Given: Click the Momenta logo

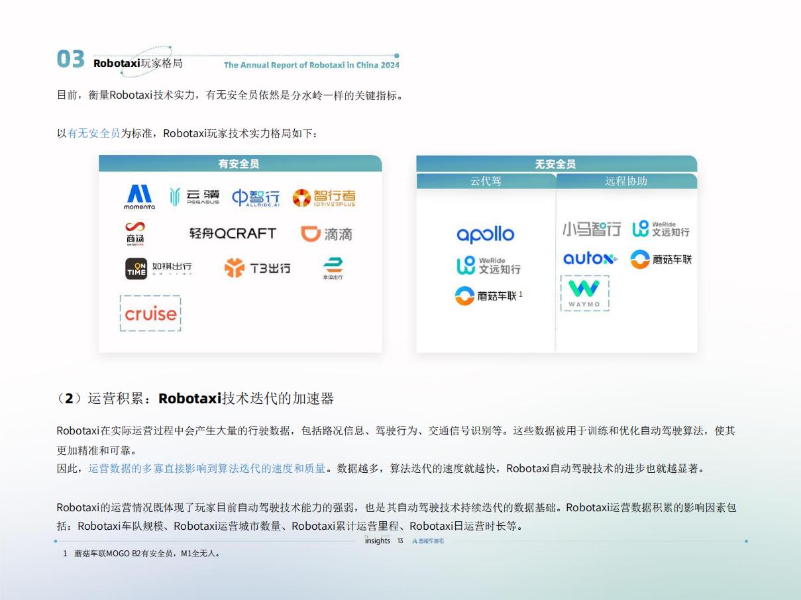Looking at the screenshot, I should tap(139, 197).
